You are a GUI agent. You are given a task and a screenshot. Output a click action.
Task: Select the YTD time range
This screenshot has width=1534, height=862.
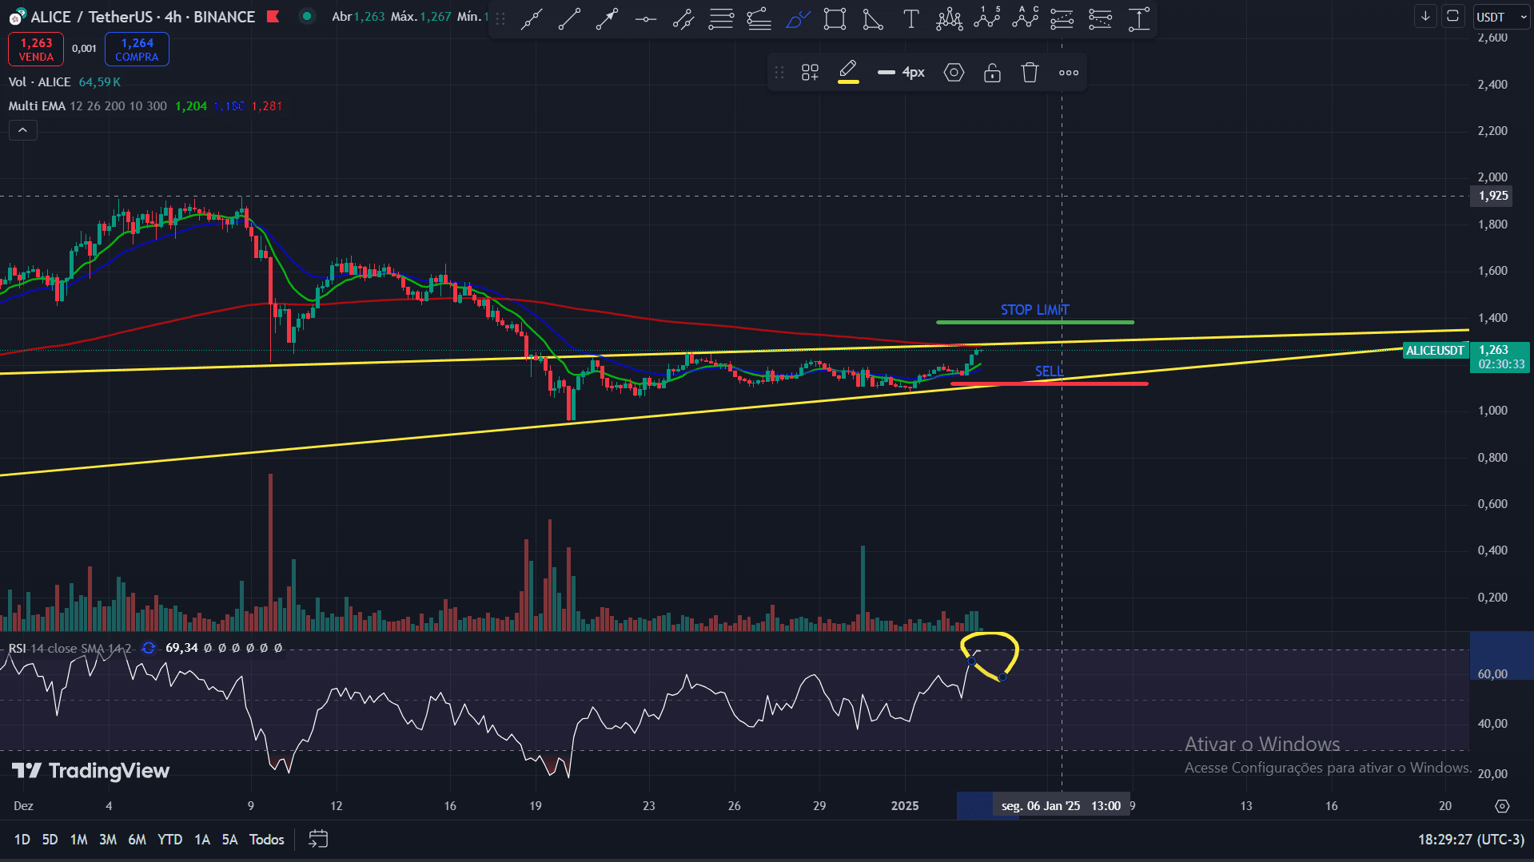(x=169, y=839)
